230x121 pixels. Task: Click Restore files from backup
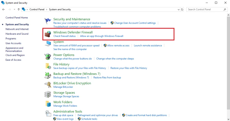point(107,78)
